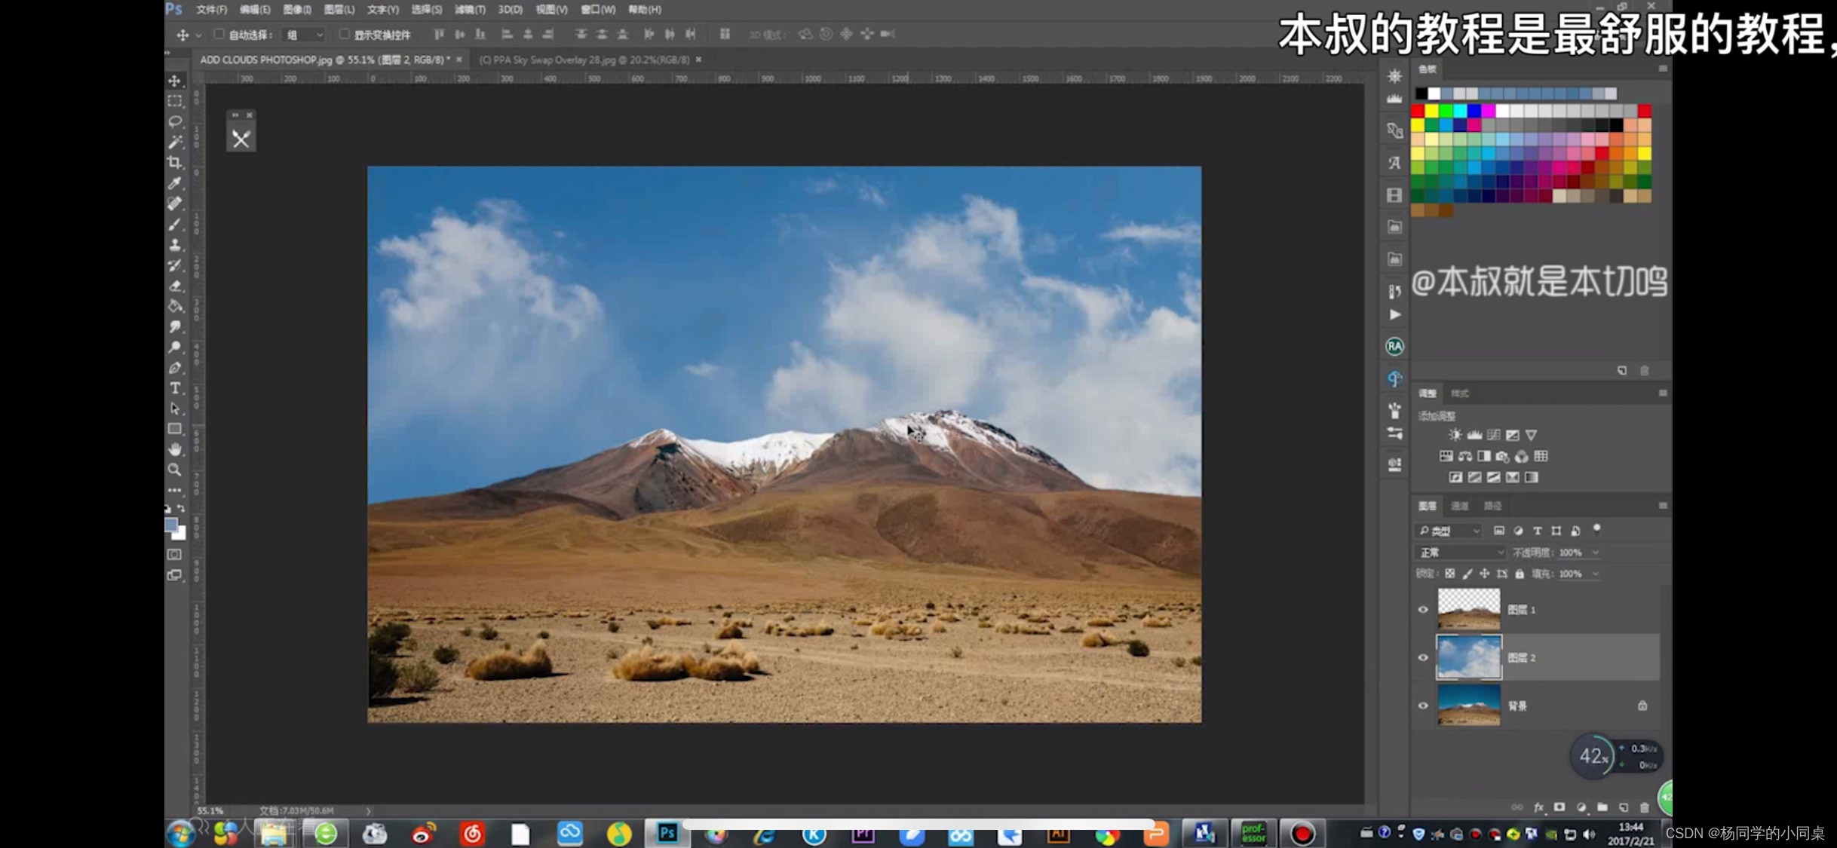This screenshot has height=848, width=1837.
Task: Select the Pen tool
Action: [x=175, y=367]
